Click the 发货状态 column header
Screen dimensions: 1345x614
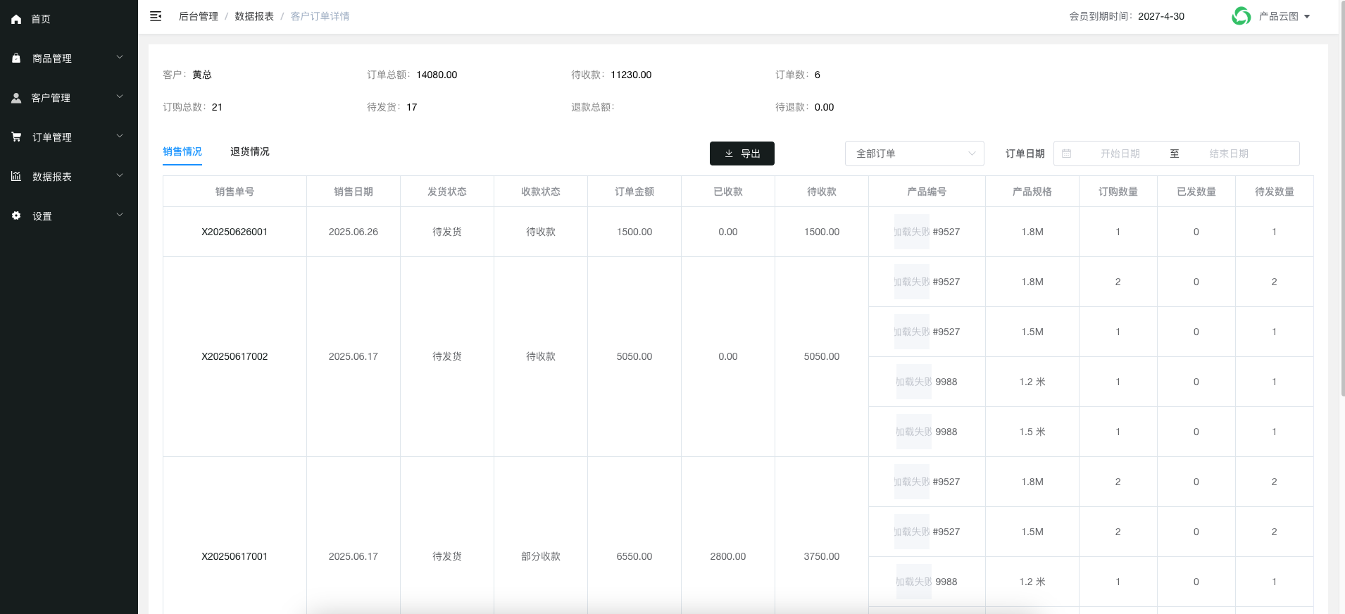(447, 192)
